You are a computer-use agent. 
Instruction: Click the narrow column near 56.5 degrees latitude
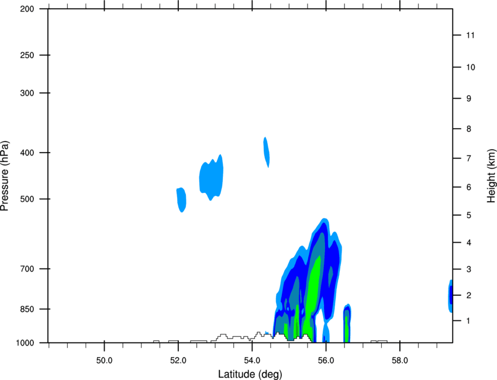[x=347, y=323]
